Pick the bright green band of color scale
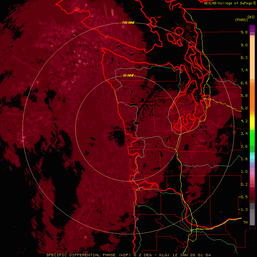 click(x=252, y=138)
